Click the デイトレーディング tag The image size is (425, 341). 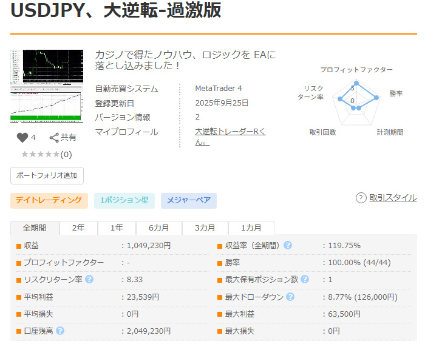[49, 200]
